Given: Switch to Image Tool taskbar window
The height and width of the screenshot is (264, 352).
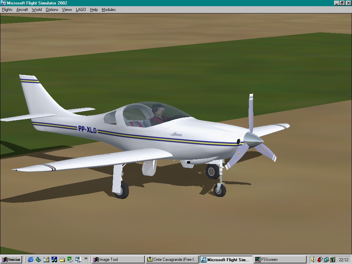Looking at the screenshot, I should [118, 260].
